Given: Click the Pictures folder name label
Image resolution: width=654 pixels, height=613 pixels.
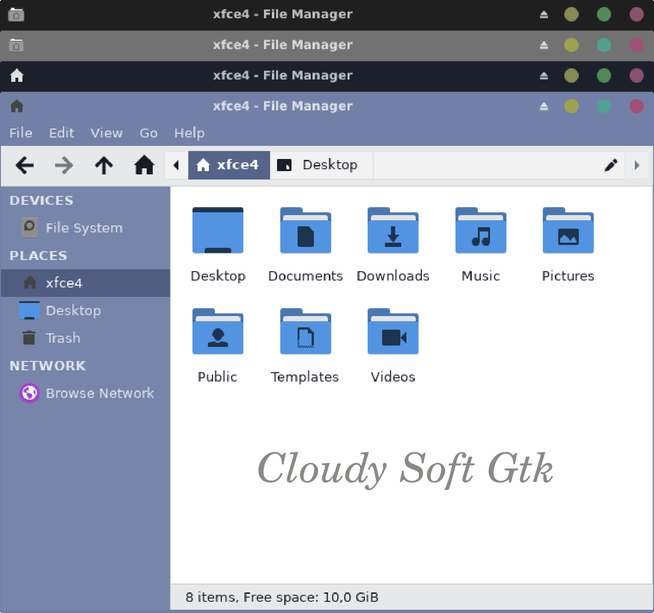Looking at the screenshot, I should coord(568,276).
